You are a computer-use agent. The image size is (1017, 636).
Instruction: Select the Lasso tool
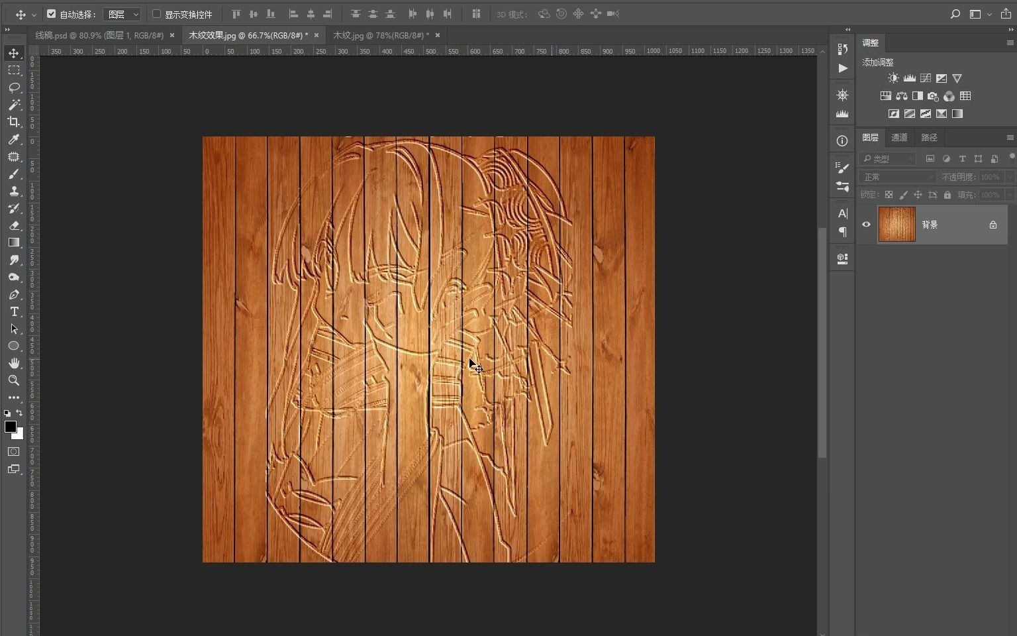tap(14, 87)
